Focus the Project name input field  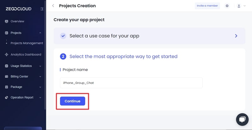(131, 83)
